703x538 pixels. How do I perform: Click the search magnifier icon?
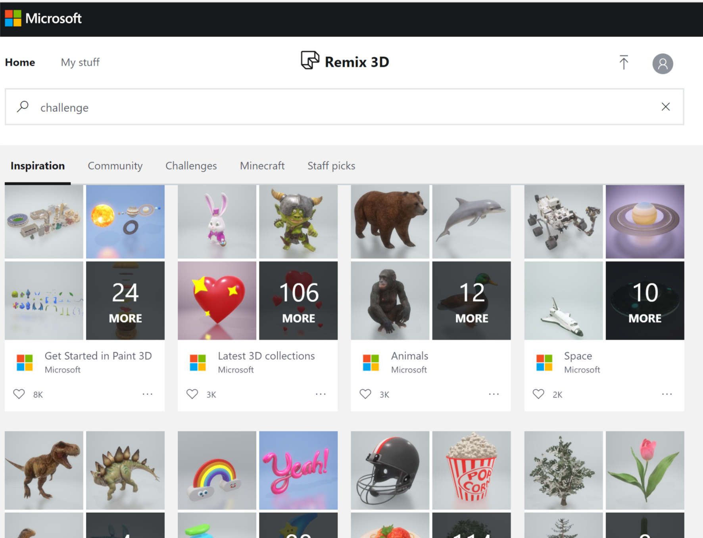[x=23, y=107]
